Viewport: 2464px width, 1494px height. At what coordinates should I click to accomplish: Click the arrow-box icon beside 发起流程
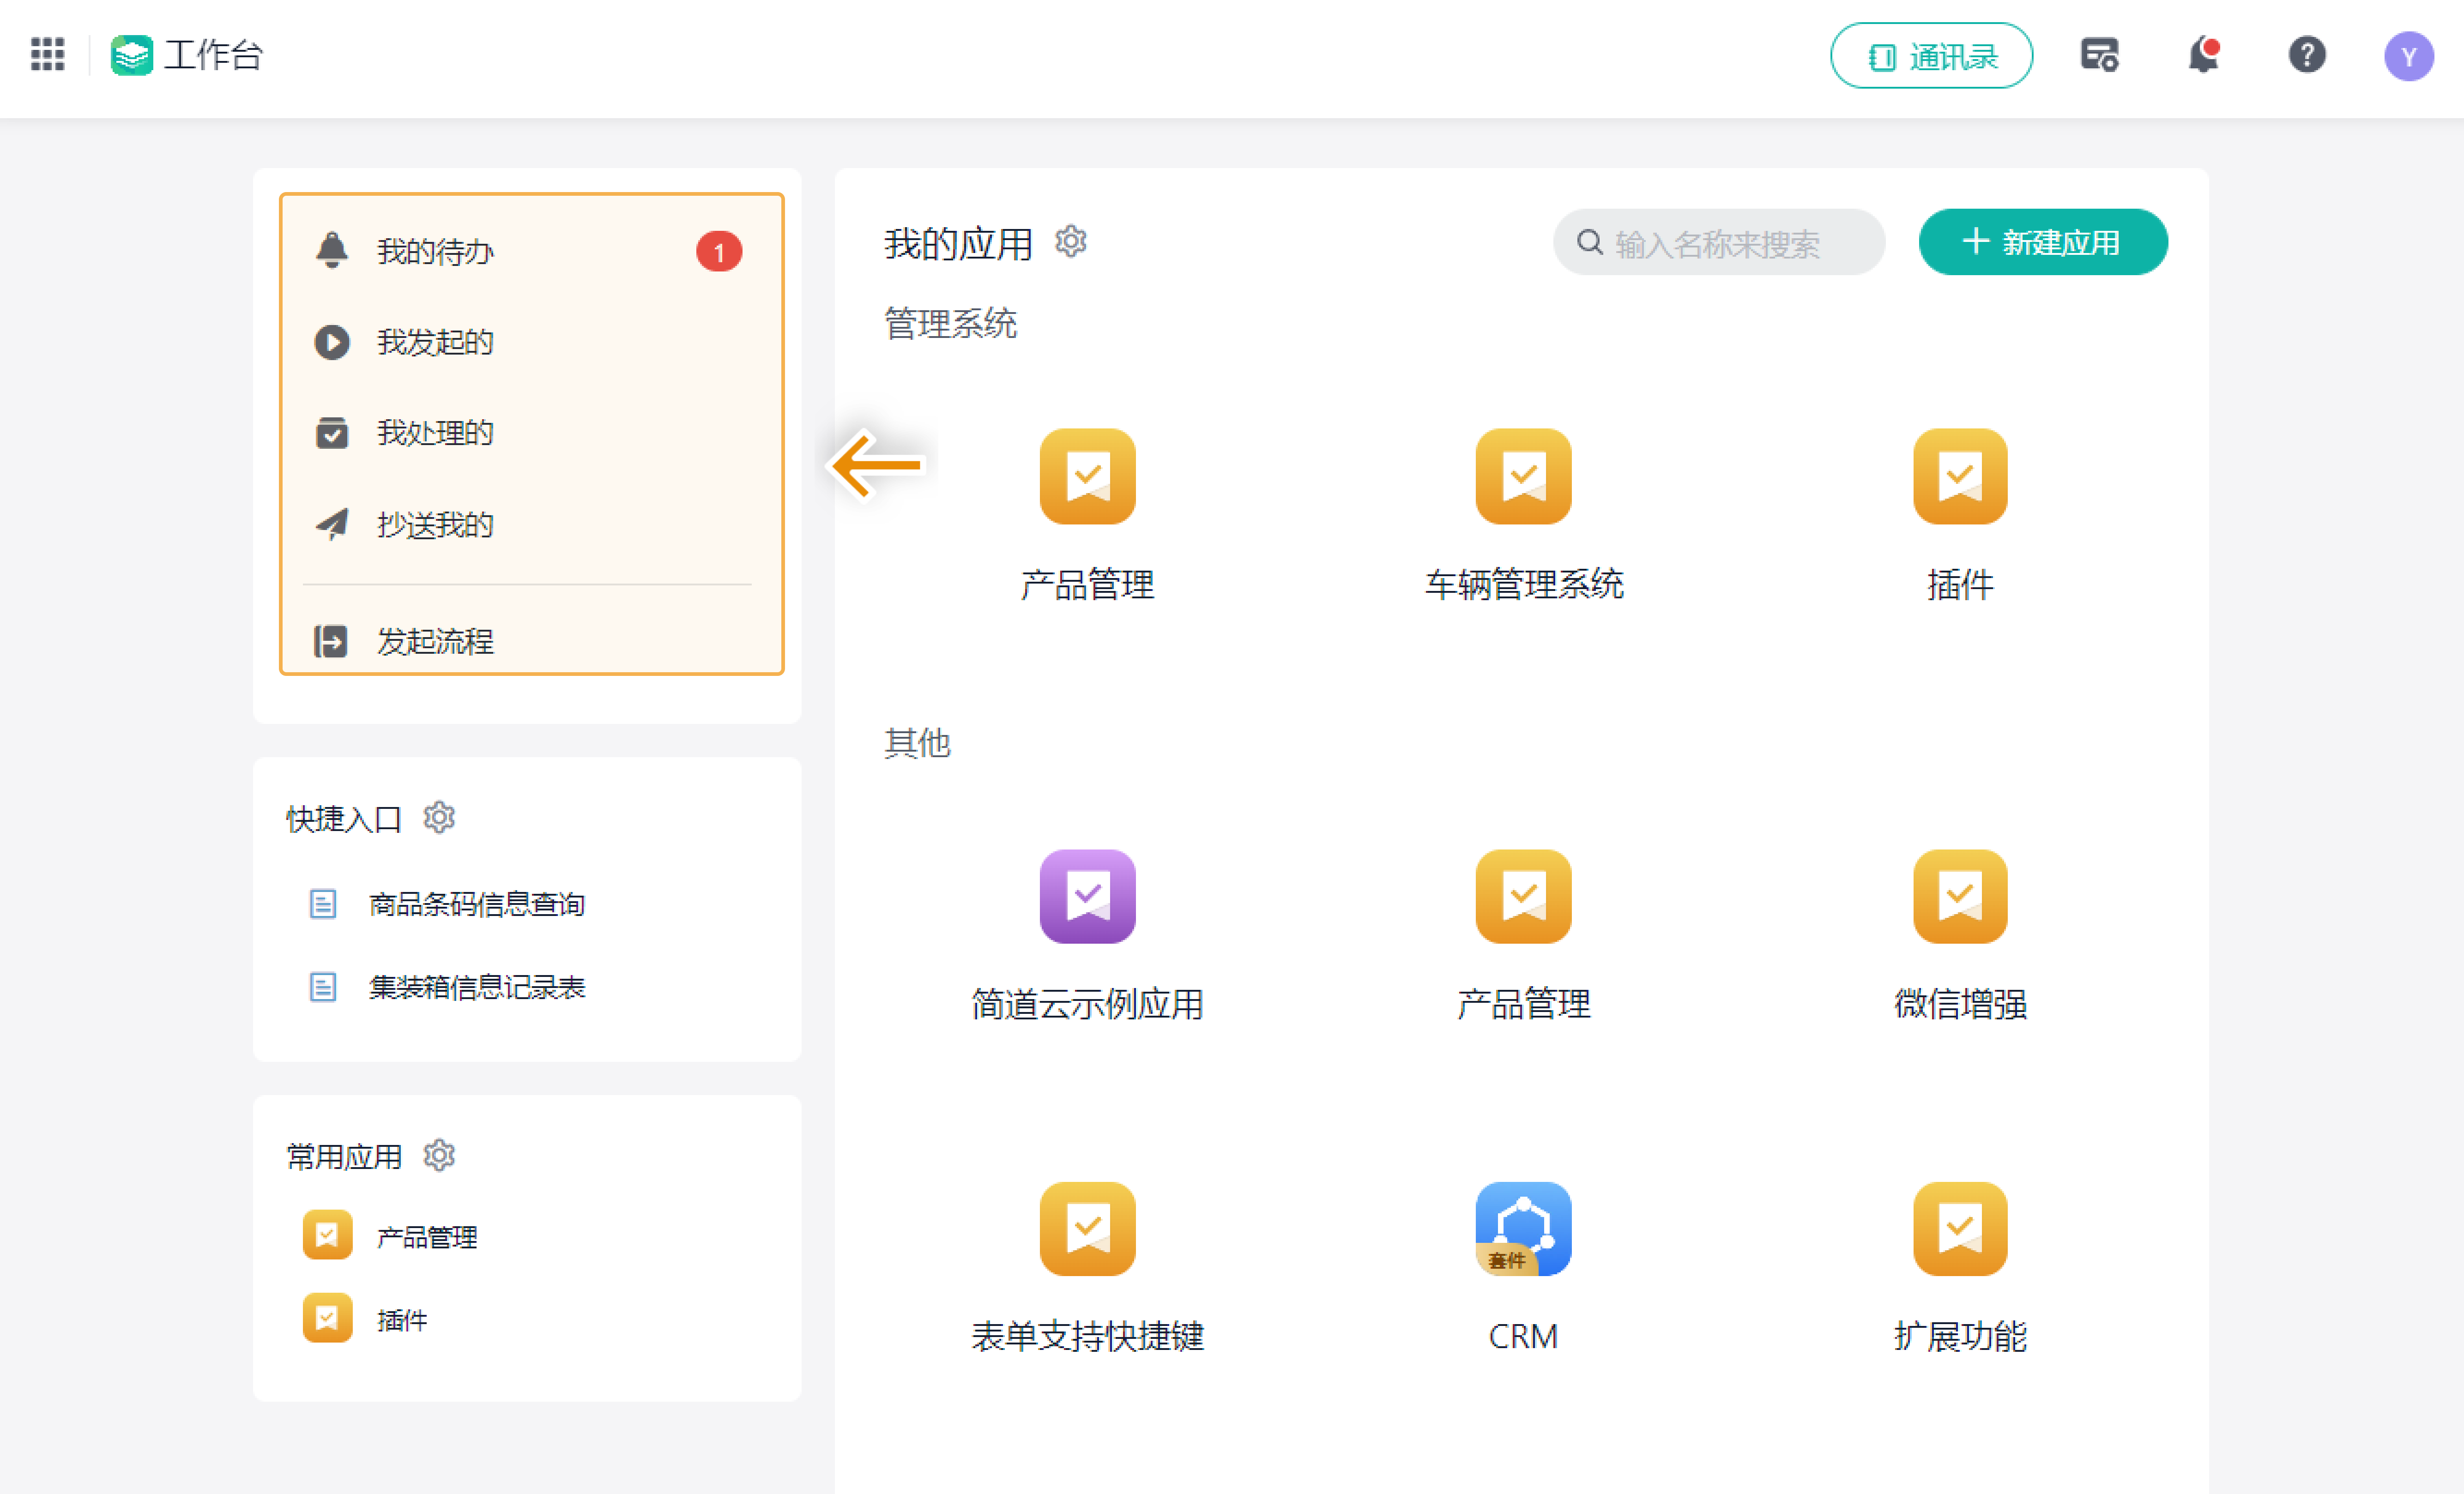click(331, 641)
